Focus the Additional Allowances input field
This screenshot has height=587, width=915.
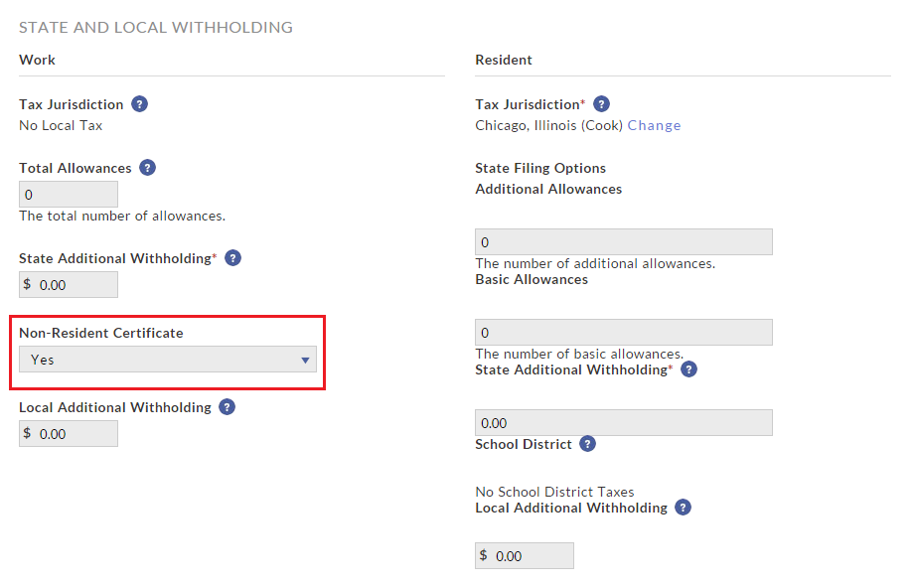coord(624,242)
